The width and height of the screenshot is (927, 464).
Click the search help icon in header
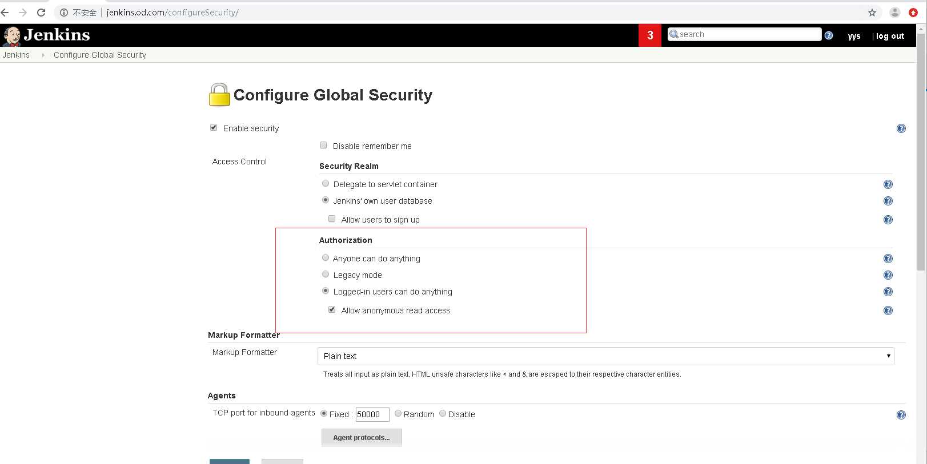(829, 35)
